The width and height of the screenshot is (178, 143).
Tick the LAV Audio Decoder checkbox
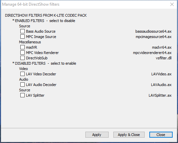22,85
